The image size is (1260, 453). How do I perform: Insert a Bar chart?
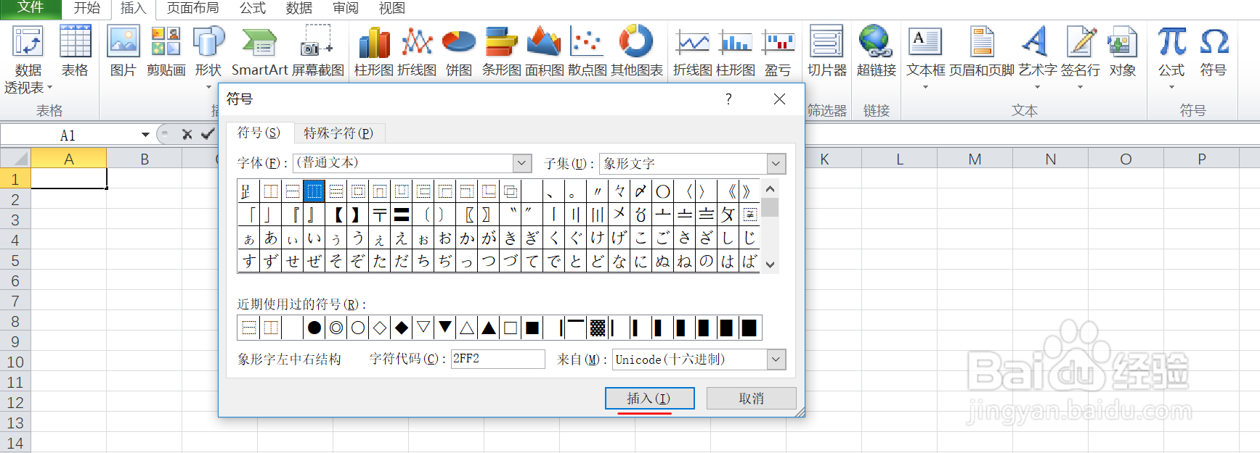[502, 51]
